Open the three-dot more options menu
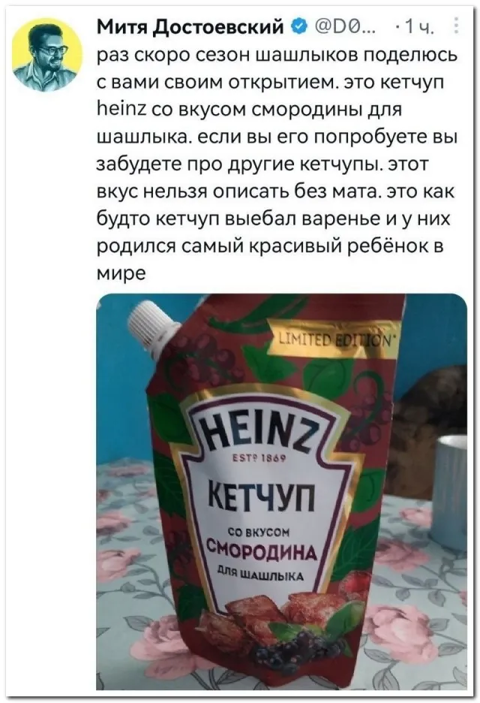The width and height of the screenshot is (480, 703). (456, 26)
